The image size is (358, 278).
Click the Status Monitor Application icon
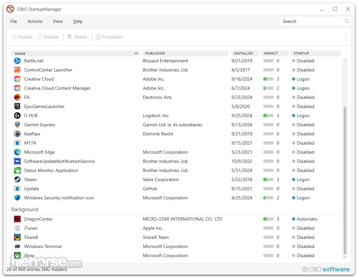click(x=17, y=170)
